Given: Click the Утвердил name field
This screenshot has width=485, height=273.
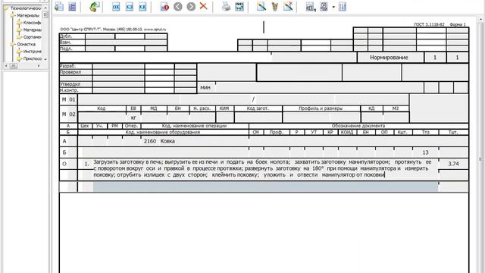Looking at the screenshot, I should 118,84.
